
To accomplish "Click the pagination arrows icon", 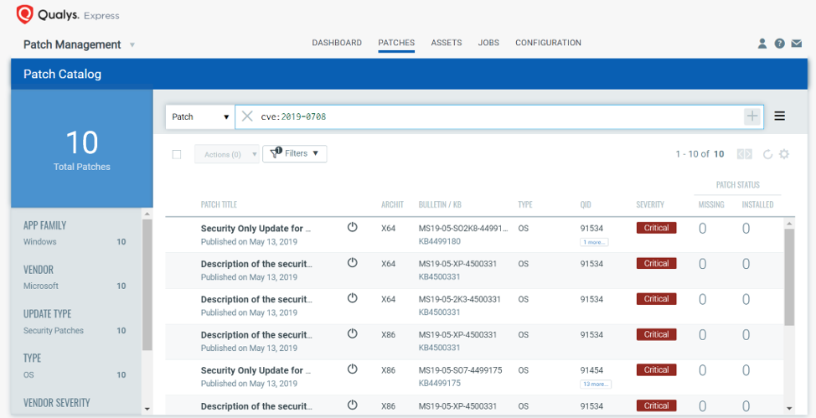I will point(745,154).
